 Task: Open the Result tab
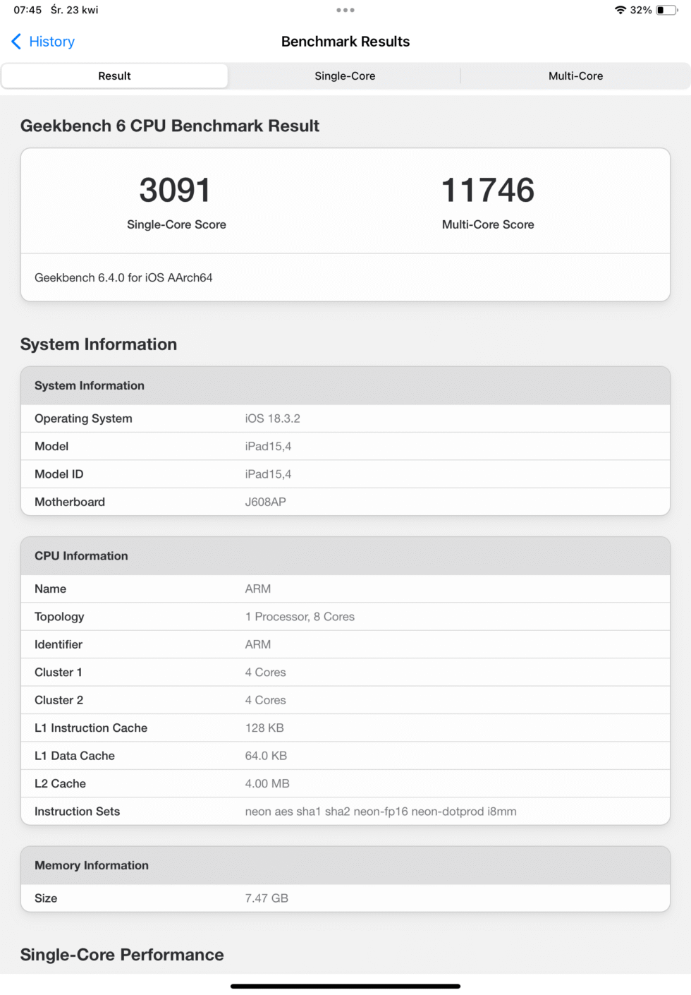pos(115,76)
